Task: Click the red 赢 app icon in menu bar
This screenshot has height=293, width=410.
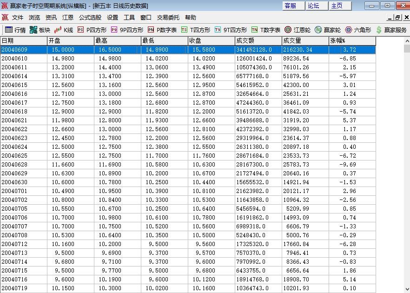Action: coord(5,17)
